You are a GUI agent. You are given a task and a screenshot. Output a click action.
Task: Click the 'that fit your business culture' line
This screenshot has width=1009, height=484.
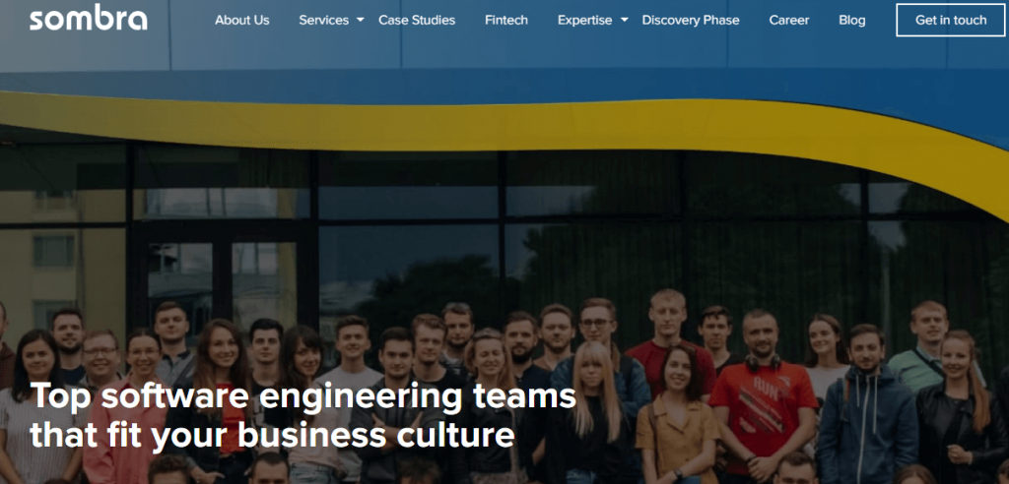(x=272, y=434)
